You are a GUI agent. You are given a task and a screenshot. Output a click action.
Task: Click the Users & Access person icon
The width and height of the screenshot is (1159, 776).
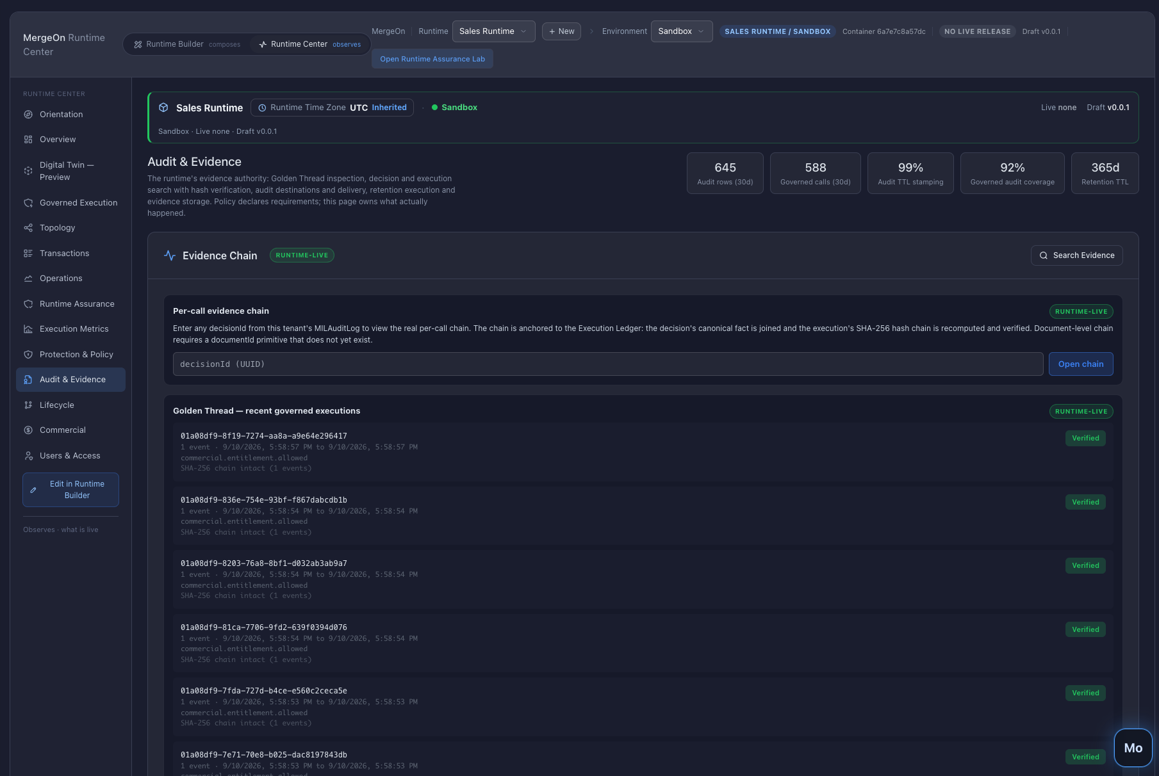point(28,456)
